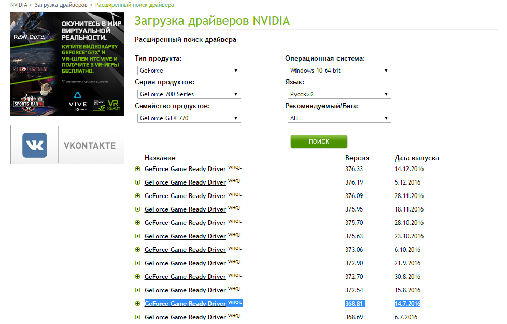Open the Серия продуктов GeForce 700 Series dropdown
This screenshot has height=324, width=507.
(x=189, y=94)
